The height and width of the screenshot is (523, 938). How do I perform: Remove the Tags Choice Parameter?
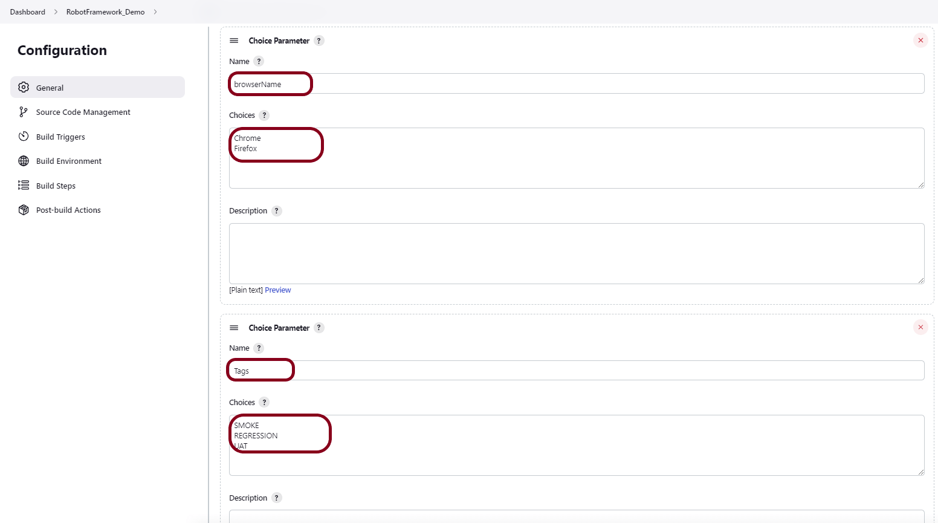click(920, 327)
